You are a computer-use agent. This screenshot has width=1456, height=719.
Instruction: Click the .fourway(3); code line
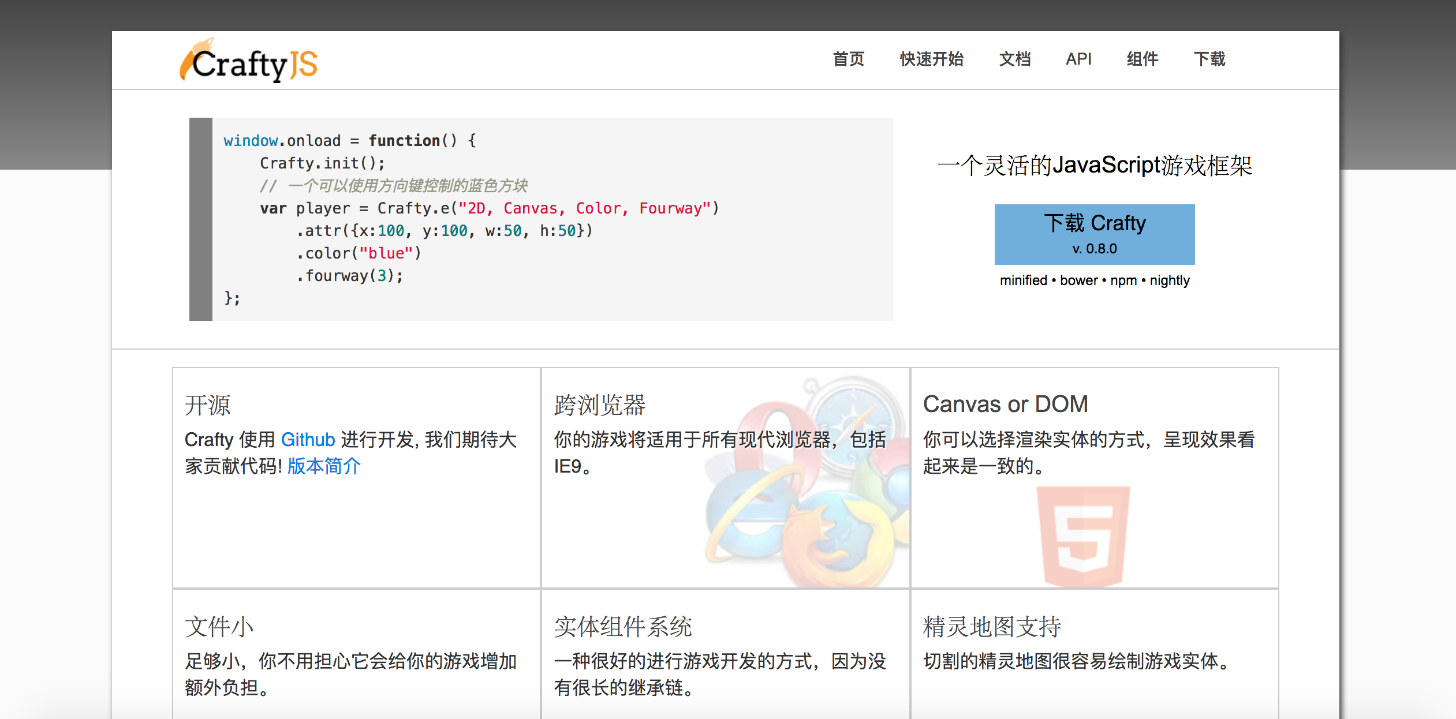349,276
